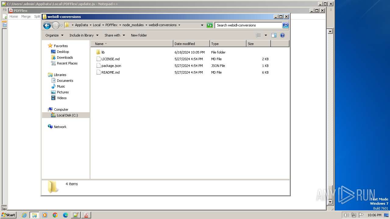Switch to Notepad++ from the taskbar

[x=76, y=215]
